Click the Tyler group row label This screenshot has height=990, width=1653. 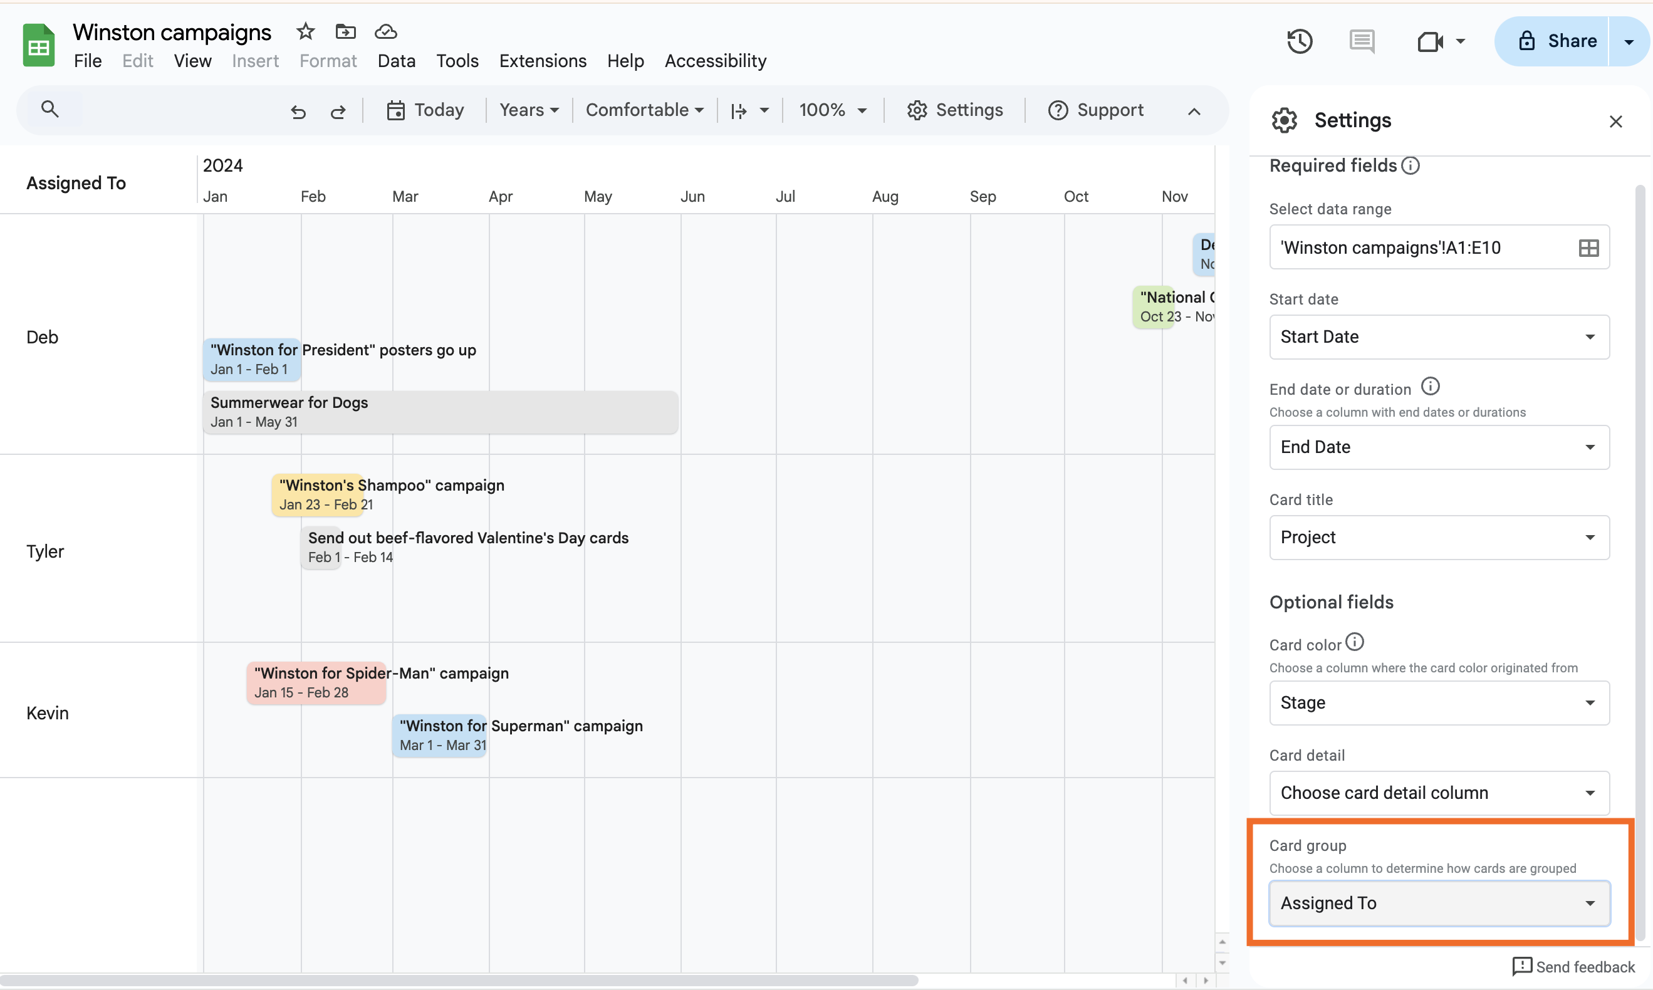(44, 551)
